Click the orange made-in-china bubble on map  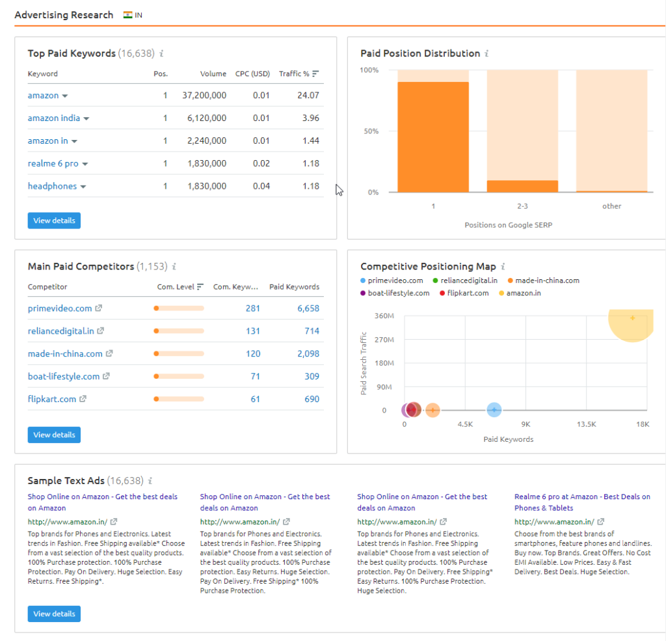point(433,410)
